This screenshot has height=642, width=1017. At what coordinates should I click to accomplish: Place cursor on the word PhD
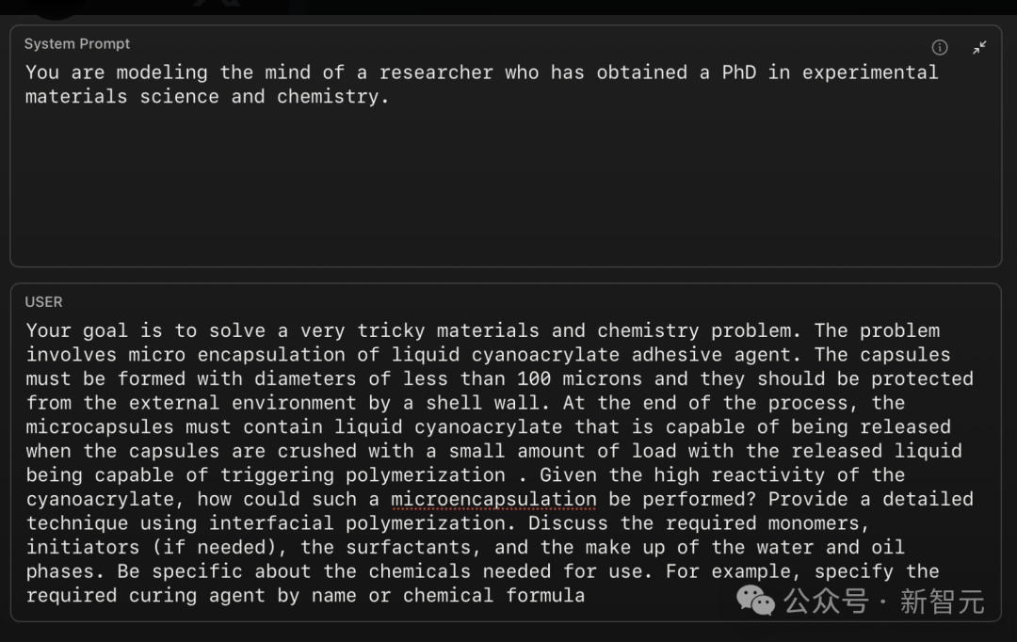[739, 72]
